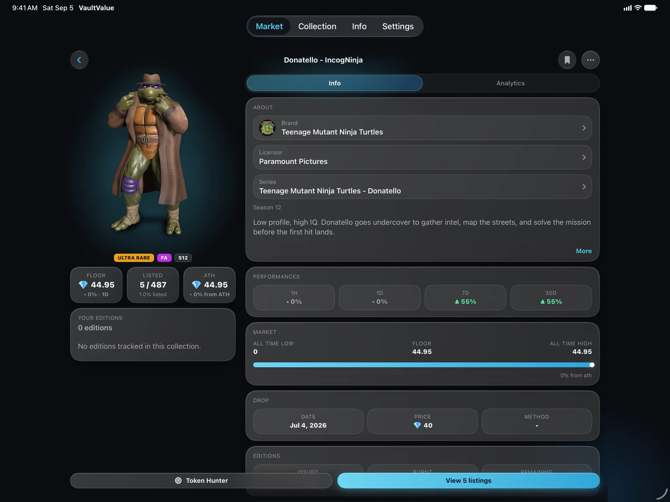Screen dimensions: 670x502
Task: Click the '0% from ath' text under the bar
Action: point(576,375)
